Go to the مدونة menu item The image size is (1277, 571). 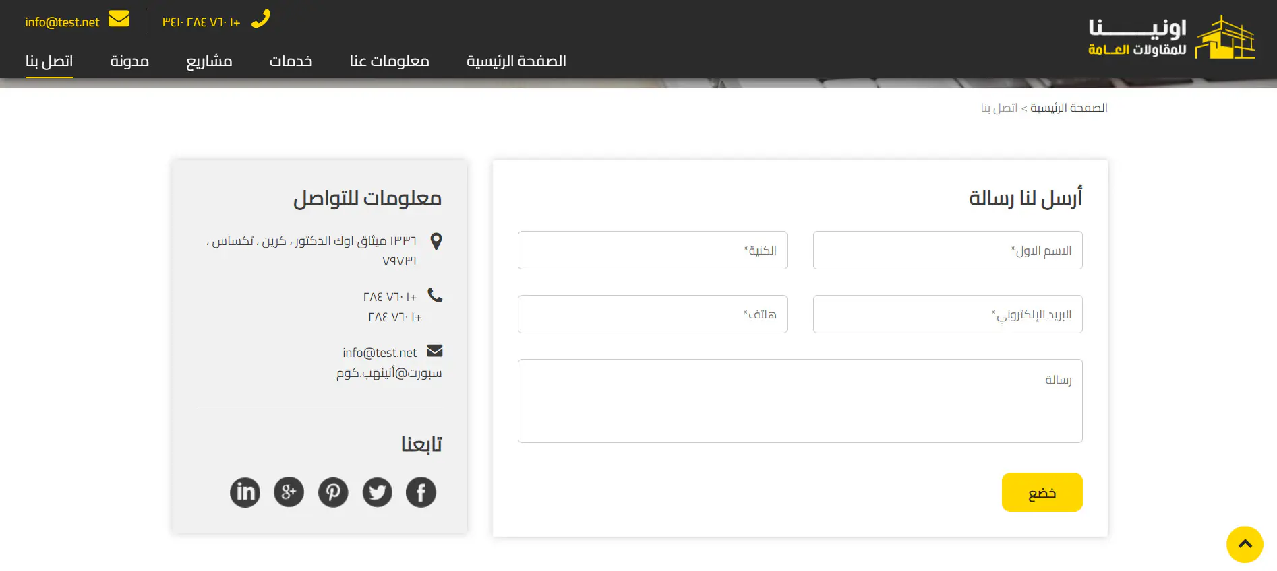point(129,61)
